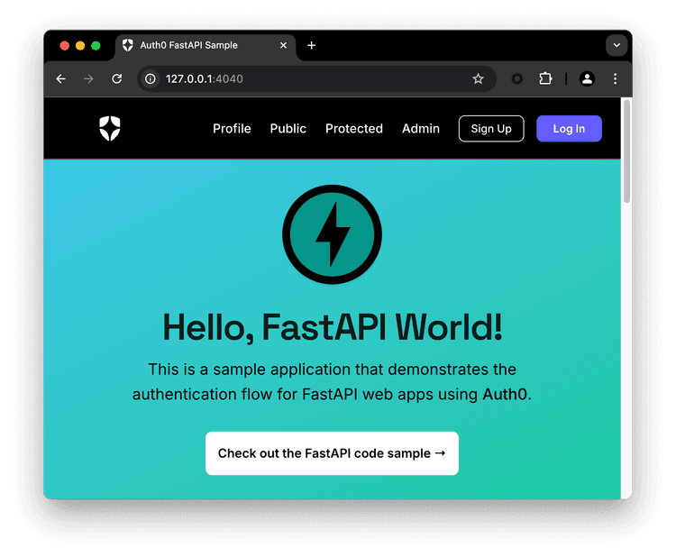676x557 pixels.
Task: Click the dark circular extension icon
Action: click(517, 79)
